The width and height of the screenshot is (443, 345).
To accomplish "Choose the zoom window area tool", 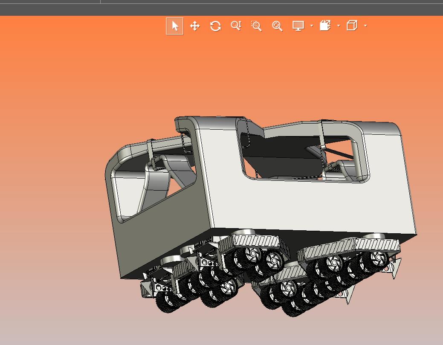I will point(257,26).
